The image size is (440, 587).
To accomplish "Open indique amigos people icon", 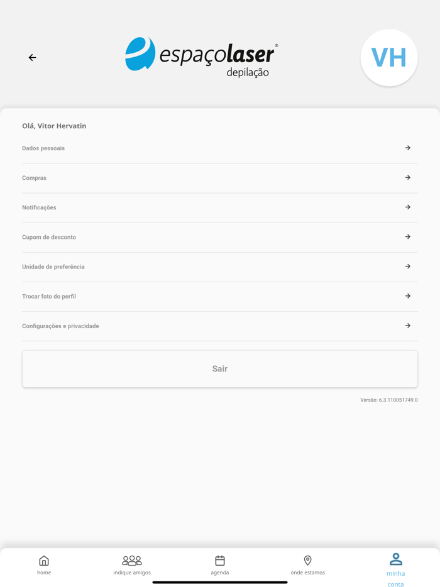I will (132, 561).
